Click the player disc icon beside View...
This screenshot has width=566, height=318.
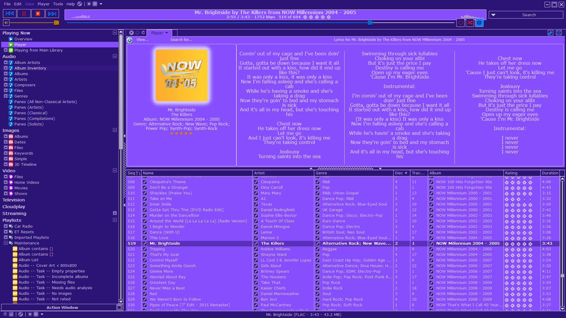[x=130, y=40]
